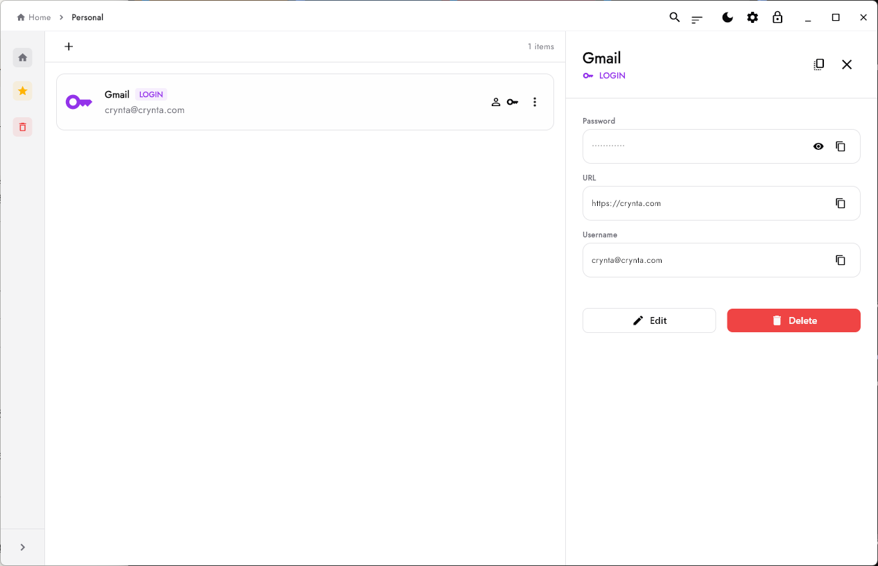Open Home in the left sidebar

(x=23, y=58)
